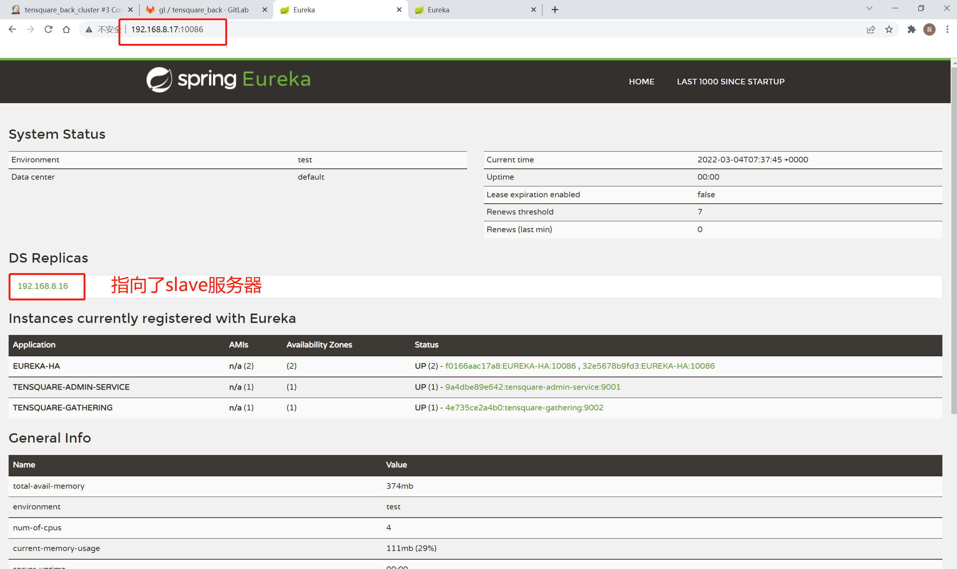Image resolution: width=957 pixels, height=569 pixels.
Task: Click the General Info heading
Action: 50,438
